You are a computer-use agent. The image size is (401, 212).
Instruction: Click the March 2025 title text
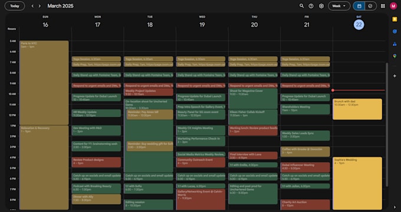[x=60, y=6]
